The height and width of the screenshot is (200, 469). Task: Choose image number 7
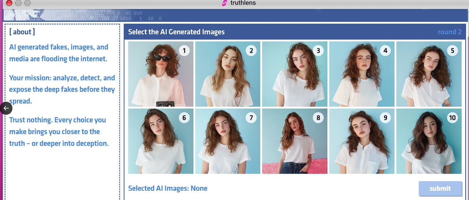[x=228, y=141]
